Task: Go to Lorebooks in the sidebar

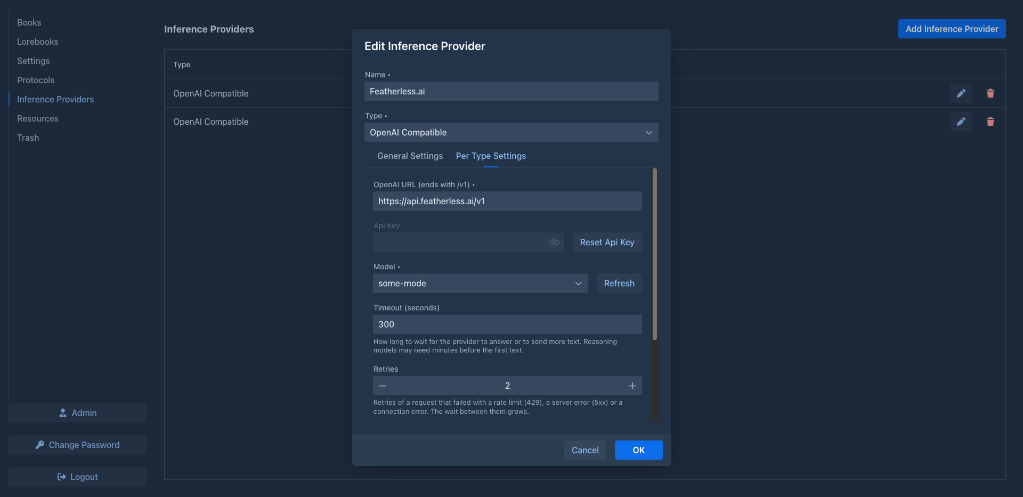Action: pos(37,42)
